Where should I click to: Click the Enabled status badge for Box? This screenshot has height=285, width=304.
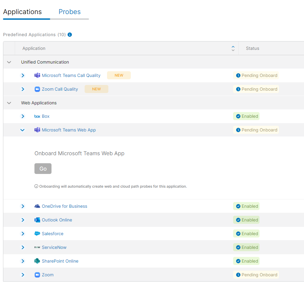pyautogui.click(x=246, y=116)
